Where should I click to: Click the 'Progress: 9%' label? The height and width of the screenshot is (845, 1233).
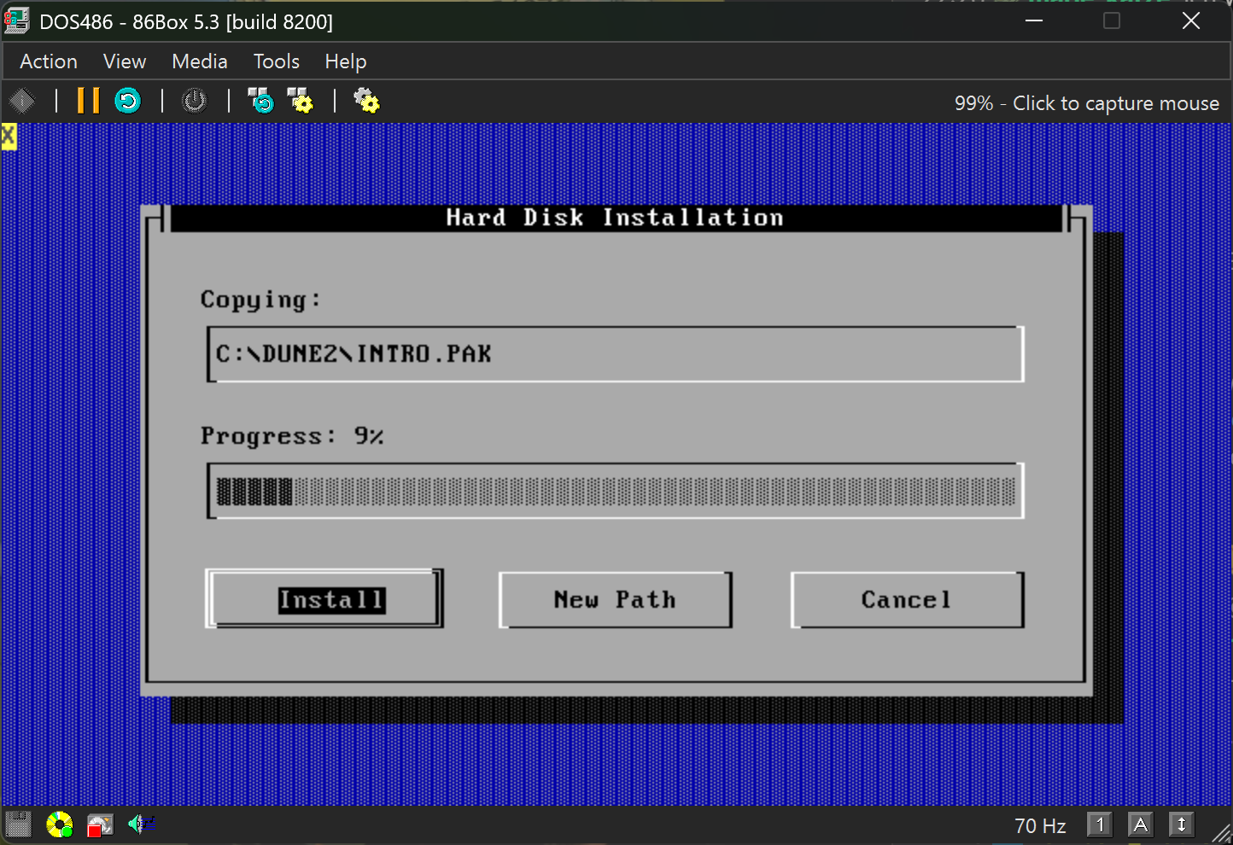point(292,436)
